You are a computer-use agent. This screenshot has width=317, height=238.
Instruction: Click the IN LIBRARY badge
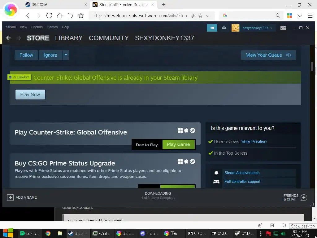19,77
